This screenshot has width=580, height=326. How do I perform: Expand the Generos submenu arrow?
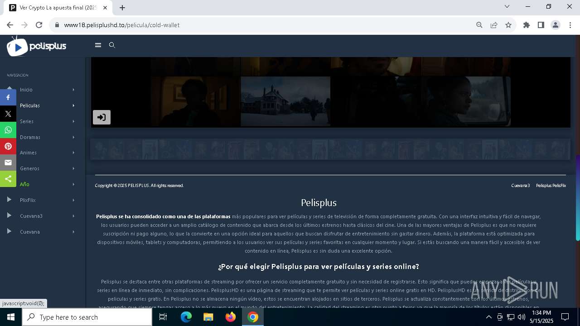73,168
